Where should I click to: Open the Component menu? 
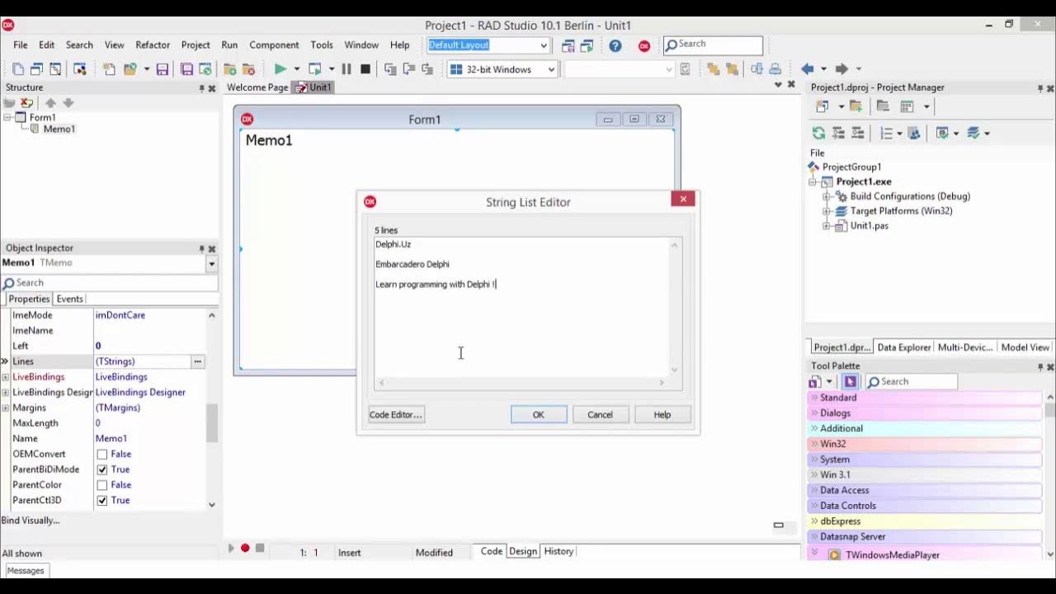pyautogui.click(x=274, y=45)
